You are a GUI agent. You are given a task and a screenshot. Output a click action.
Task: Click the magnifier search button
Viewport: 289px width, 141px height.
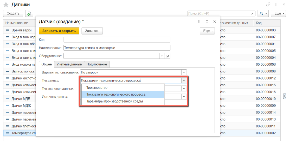[263, 14]
